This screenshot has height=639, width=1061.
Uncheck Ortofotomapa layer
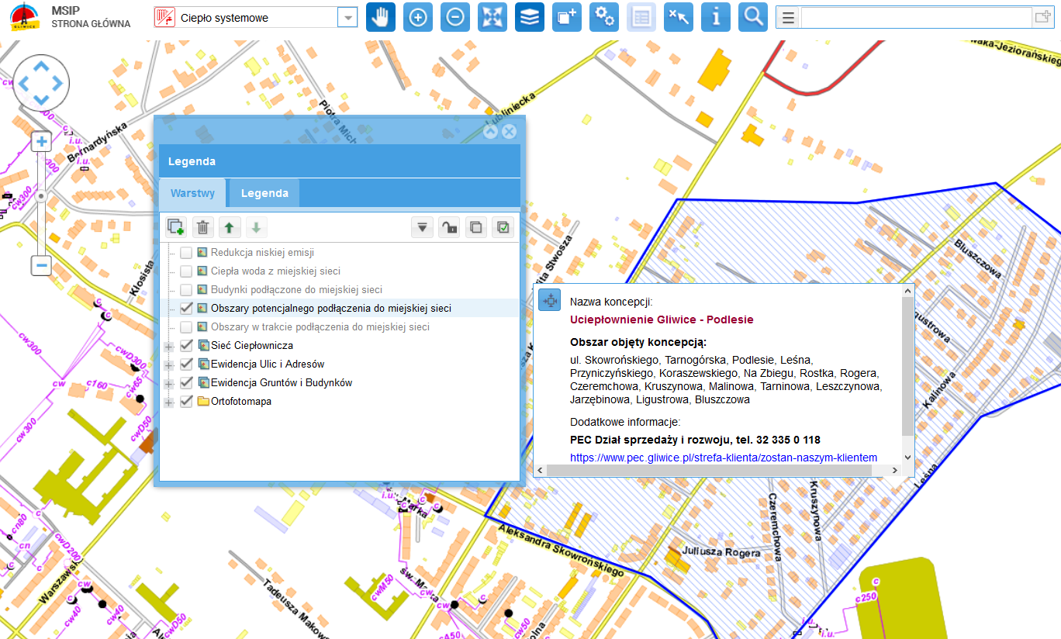click(186, 402)
